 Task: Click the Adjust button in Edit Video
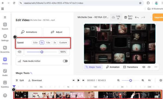pyautogui.click(x=57, y=32)
